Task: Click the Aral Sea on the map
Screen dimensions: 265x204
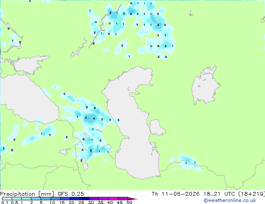Action: pyautogui.click(x=205, y=86)
